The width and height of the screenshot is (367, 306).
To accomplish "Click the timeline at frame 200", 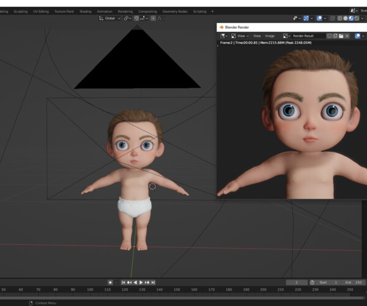I will pos(263,289).
